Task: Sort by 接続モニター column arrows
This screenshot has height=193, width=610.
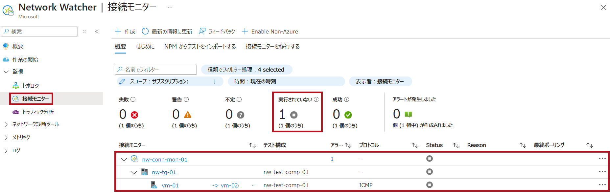Action: (x=252, y=145)
